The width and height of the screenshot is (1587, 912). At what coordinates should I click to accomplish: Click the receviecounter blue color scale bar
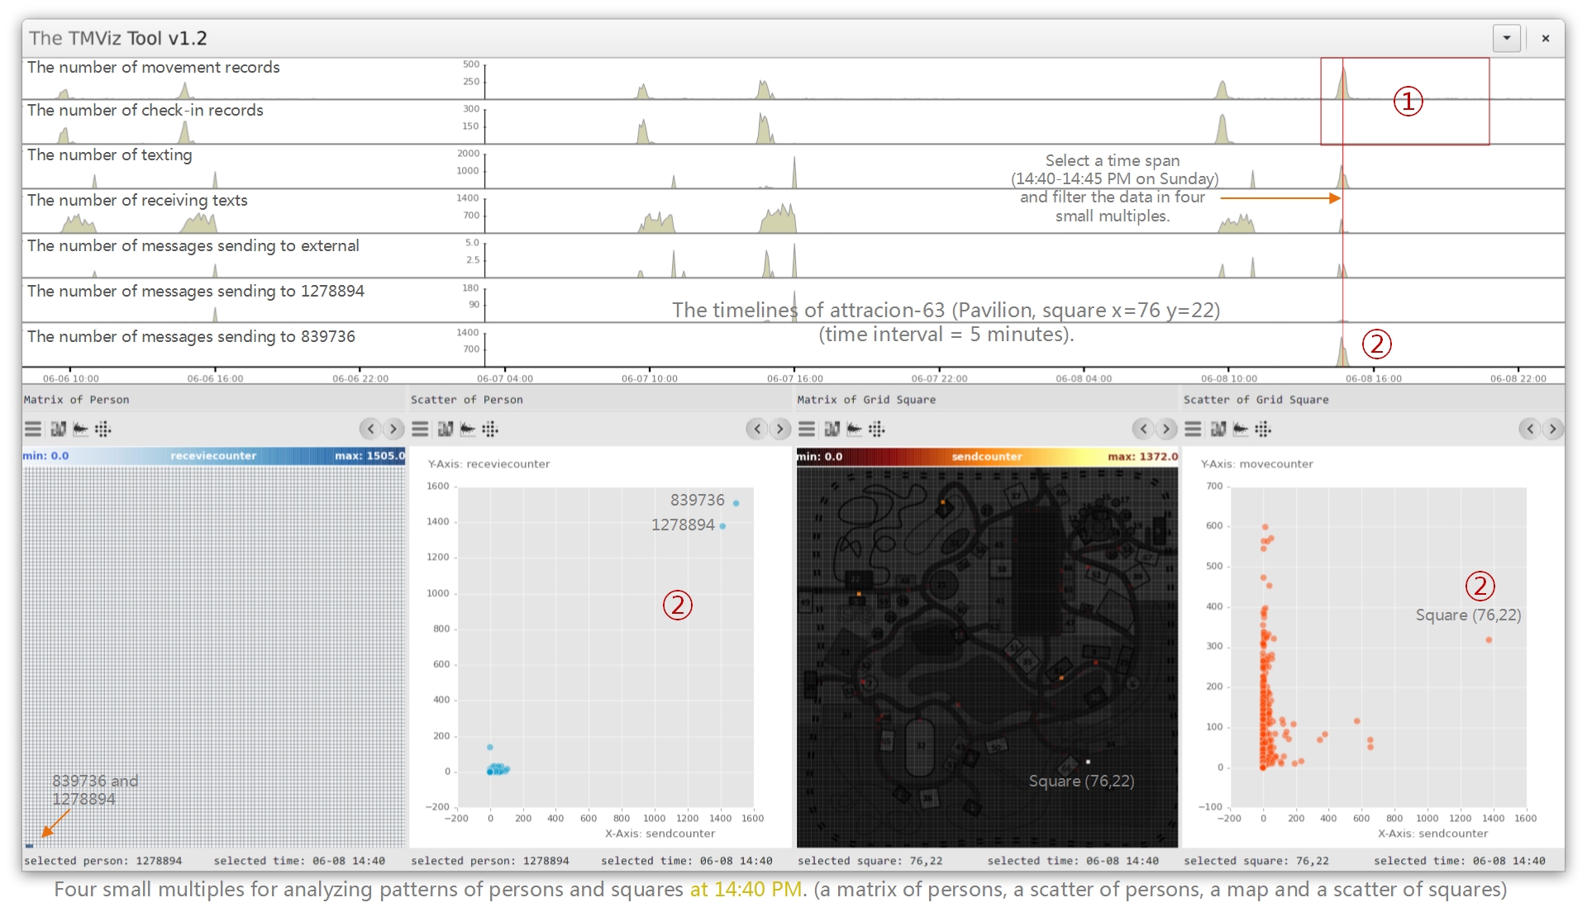214,456
